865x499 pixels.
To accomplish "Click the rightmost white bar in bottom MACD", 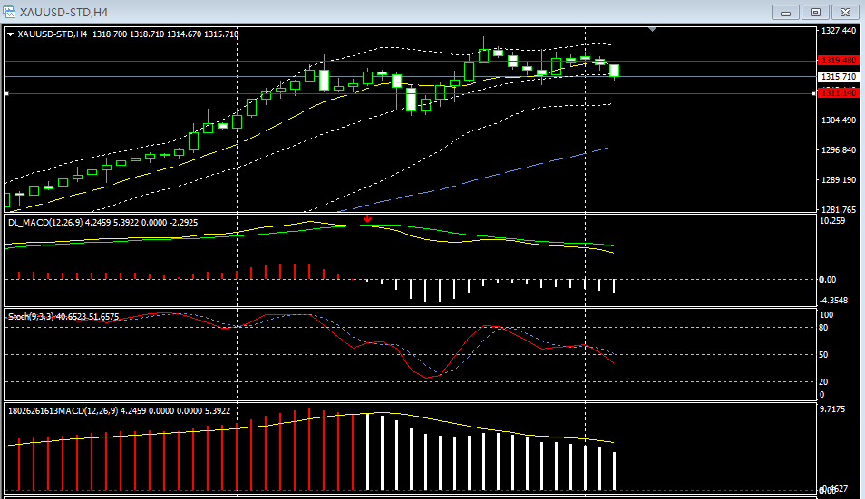I will [x=615, y=470].
